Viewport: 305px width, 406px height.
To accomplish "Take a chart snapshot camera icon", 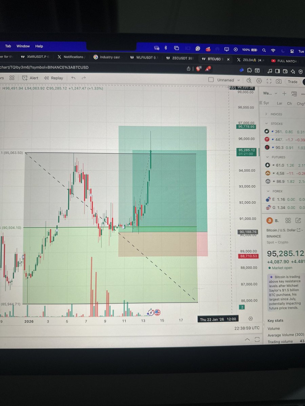I will [x=279, y=82].
